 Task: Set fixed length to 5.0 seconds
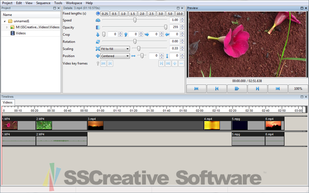[x=170, y=13]
